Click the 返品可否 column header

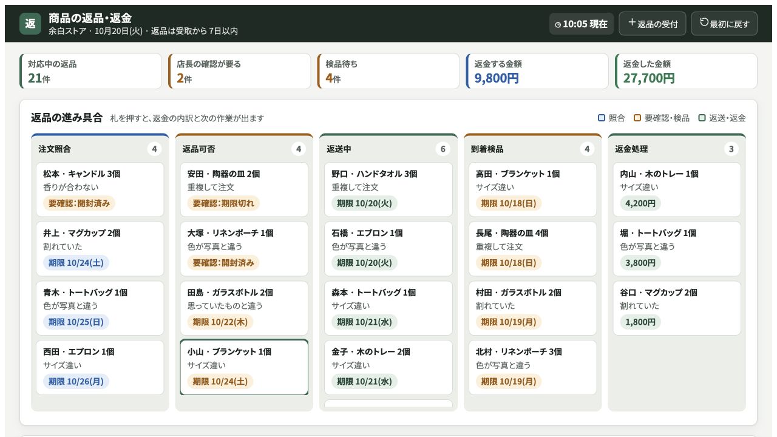click(244, 149)
